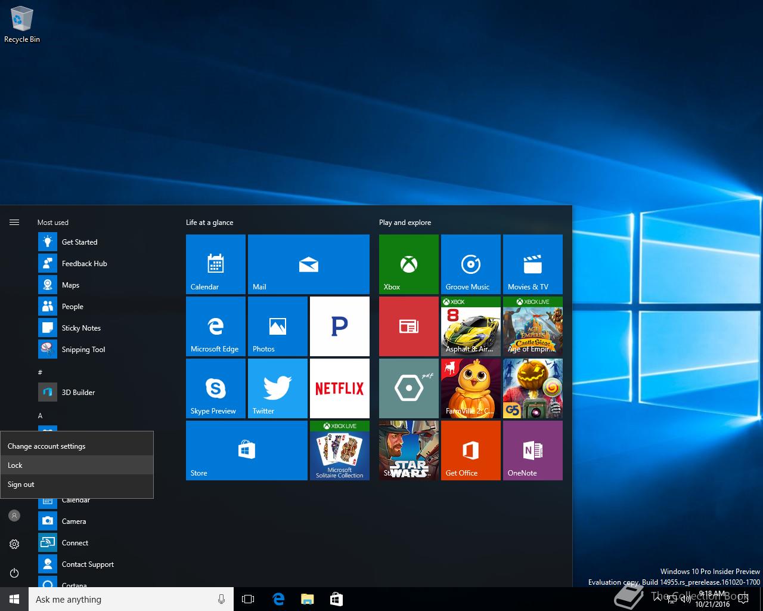Image resolution: width=763 pixels, height=611 pixels.
Task: Expand the Start hamburger menu
Action: point(14,222)
